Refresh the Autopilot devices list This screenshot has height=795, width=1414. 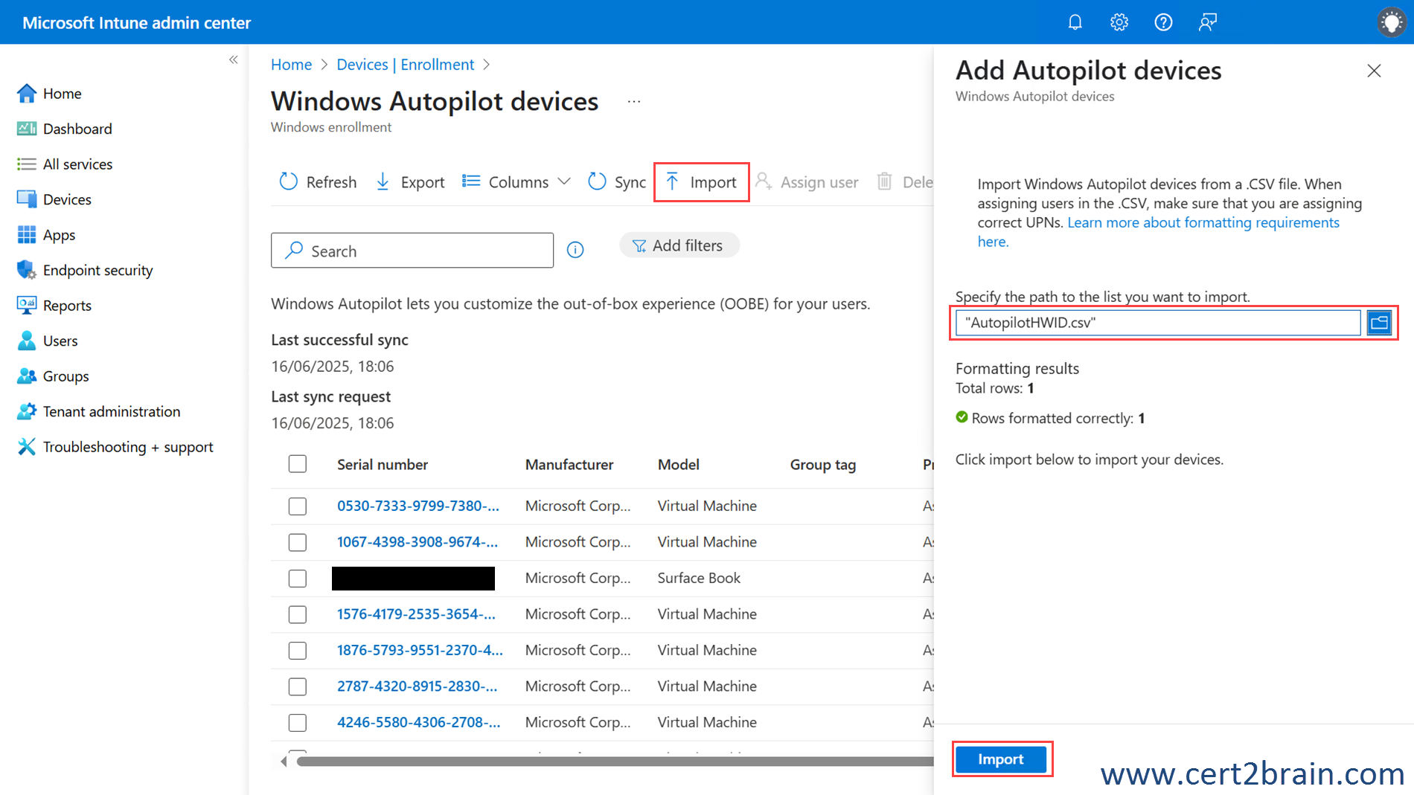pos(318,182)
